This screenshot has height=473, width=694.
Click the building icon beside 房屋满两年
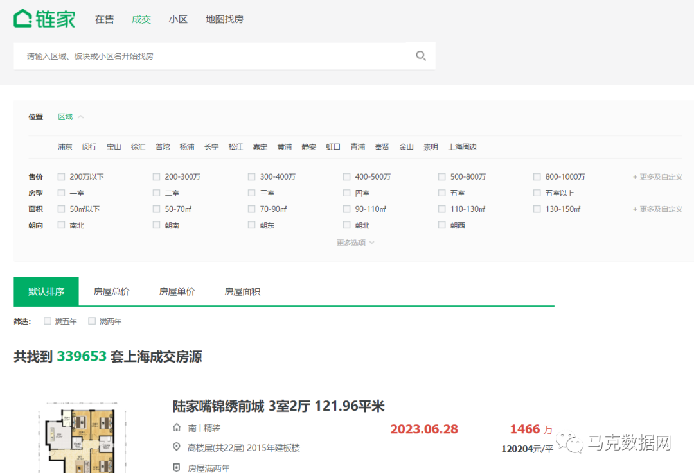coord(176,467)
